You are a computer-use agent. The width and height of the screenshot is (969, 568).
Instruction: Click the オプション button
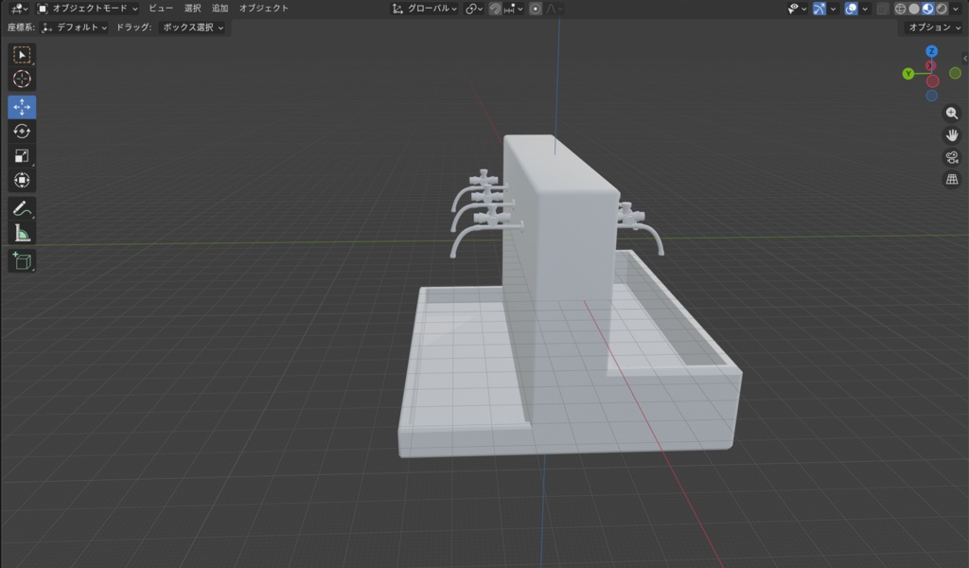(934, 27)
